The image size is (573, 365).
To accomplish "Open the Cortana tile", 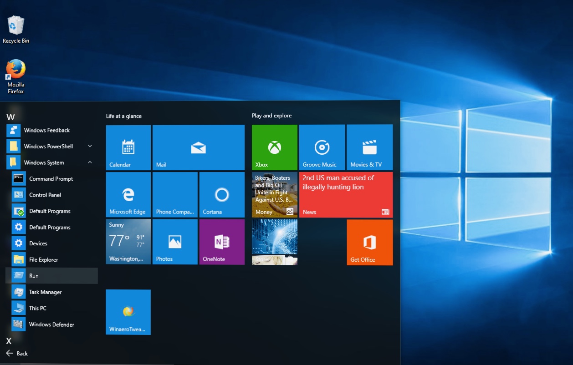I will (222, 195).
